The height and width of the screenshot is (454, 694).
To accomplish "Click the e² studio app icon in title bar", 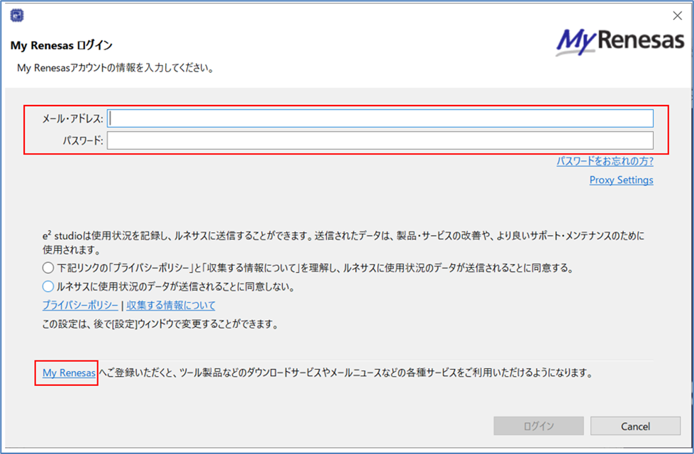I will click(17, 16).
